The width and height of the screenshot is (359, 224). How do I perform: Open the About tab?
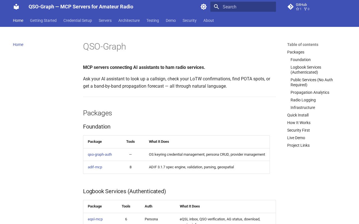pos(209,20)
